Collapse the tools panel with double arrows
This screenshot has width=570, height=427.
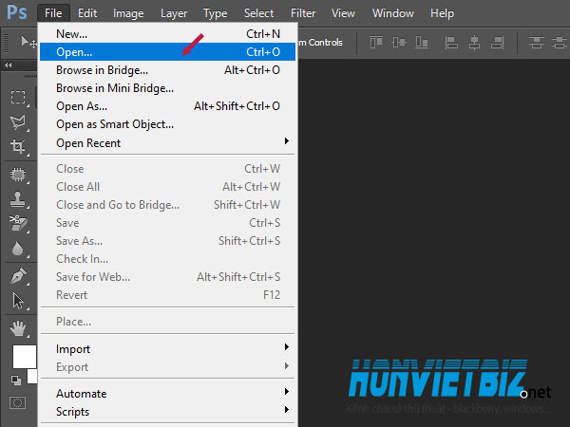(9, 65)
